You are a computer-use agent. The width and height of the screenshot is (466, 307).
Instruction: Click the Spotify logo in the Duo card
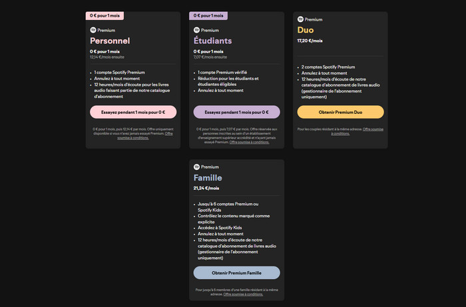point(301,19)
